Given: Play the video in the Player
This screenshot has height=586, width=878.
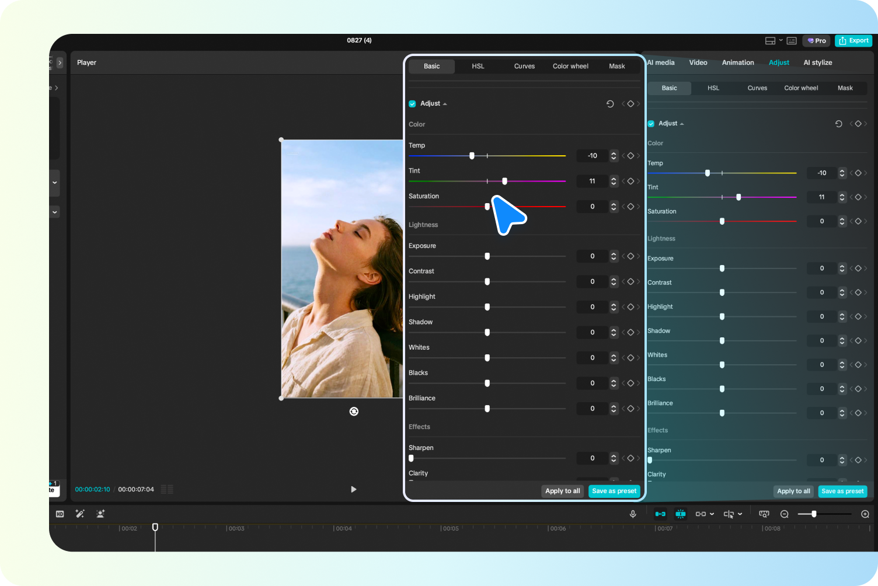Looking at the screenshot, I should click(353, 489).
